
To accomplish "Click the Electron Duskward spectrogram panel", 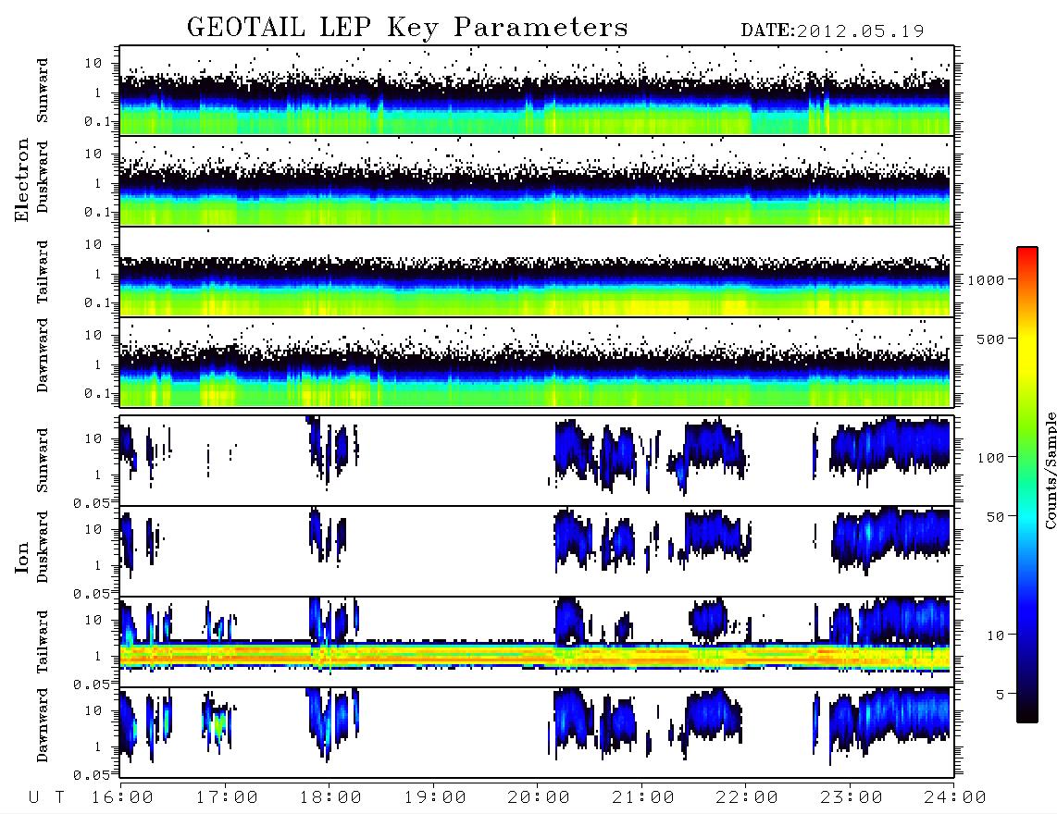I will point(537,180).
